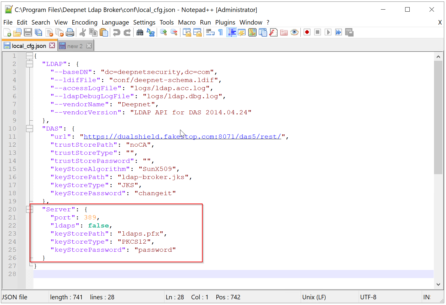
Task: Click the Find and Replace icon
Action: (151, 32)
